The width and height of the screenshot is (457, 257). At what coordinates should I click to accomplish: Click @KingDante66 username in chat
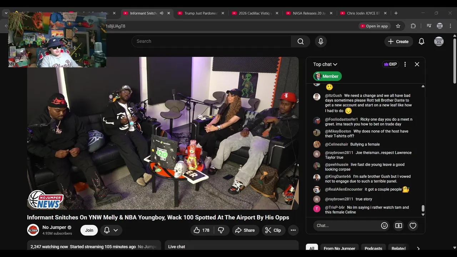(x=338, y=177)
